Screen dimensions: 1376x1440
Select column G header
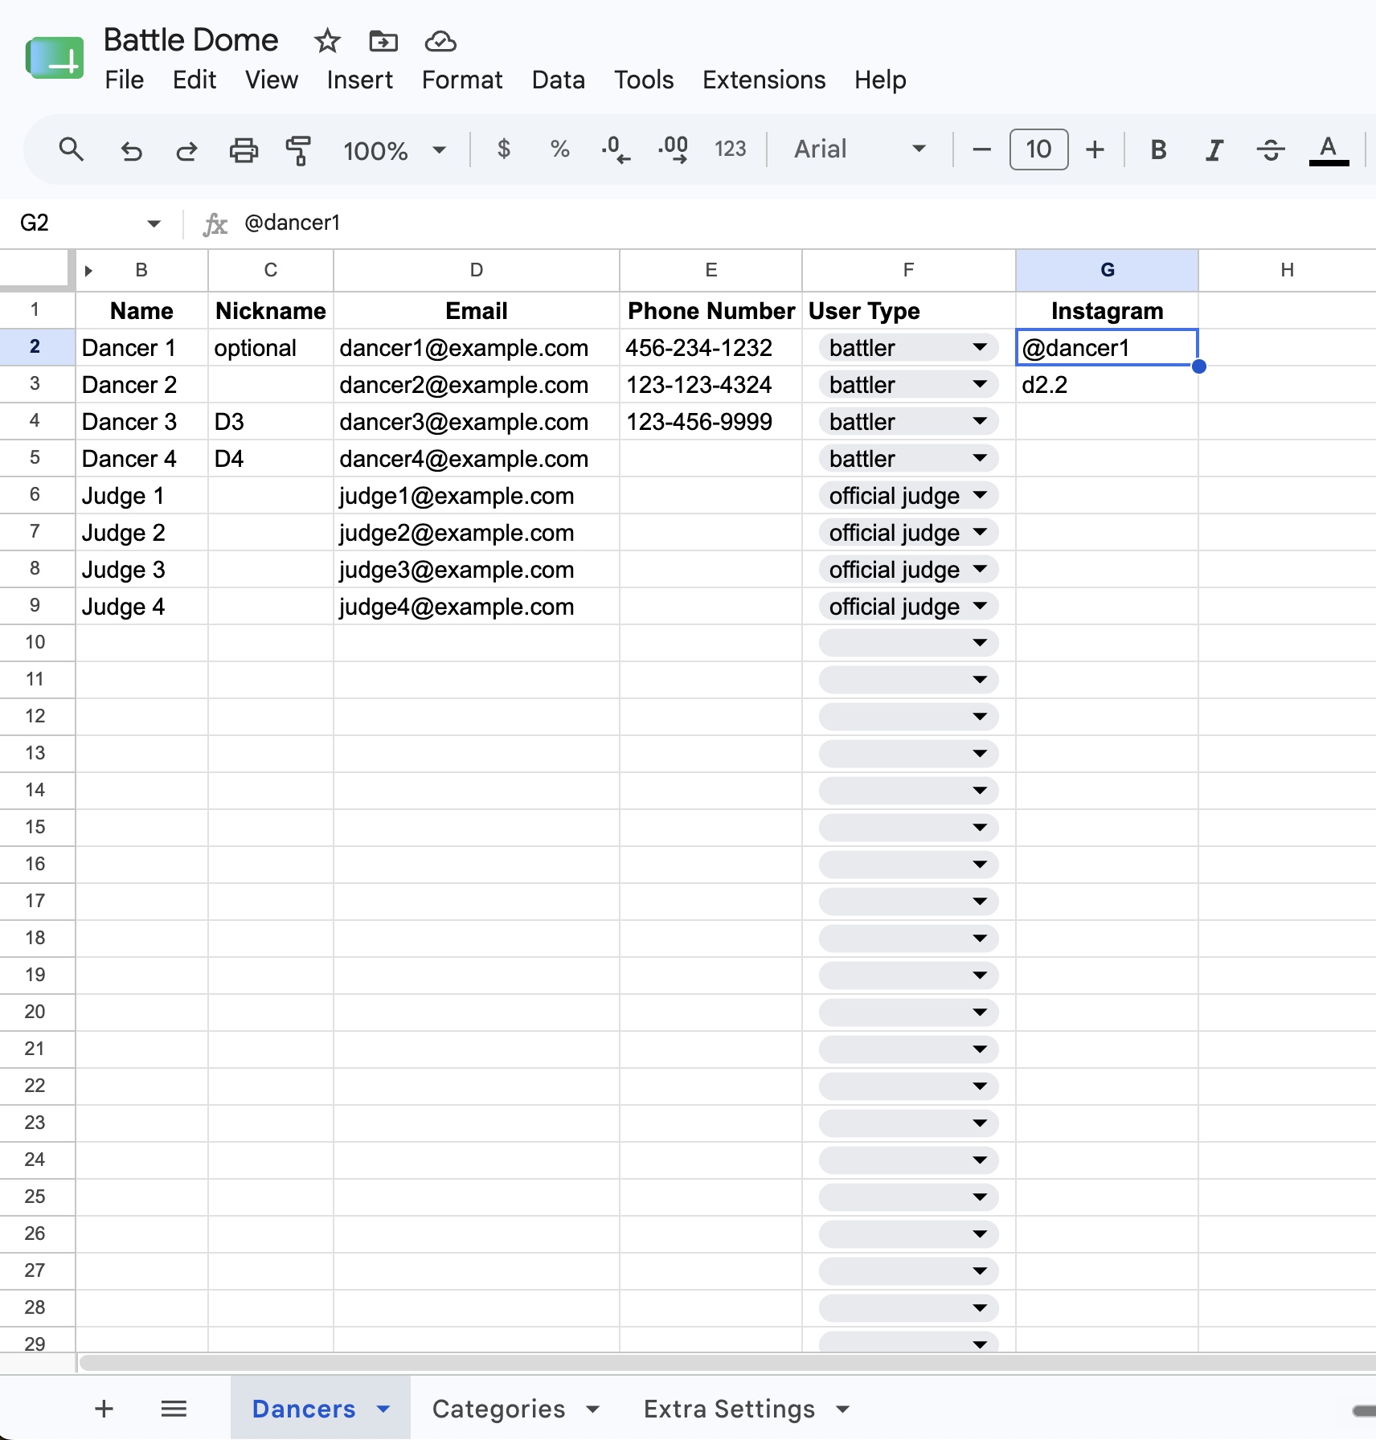point(1107,271)
